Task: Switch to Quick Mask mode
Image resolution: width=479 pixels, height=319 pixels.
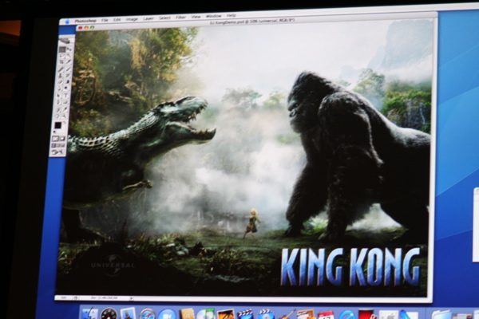Action: point(61,139)
